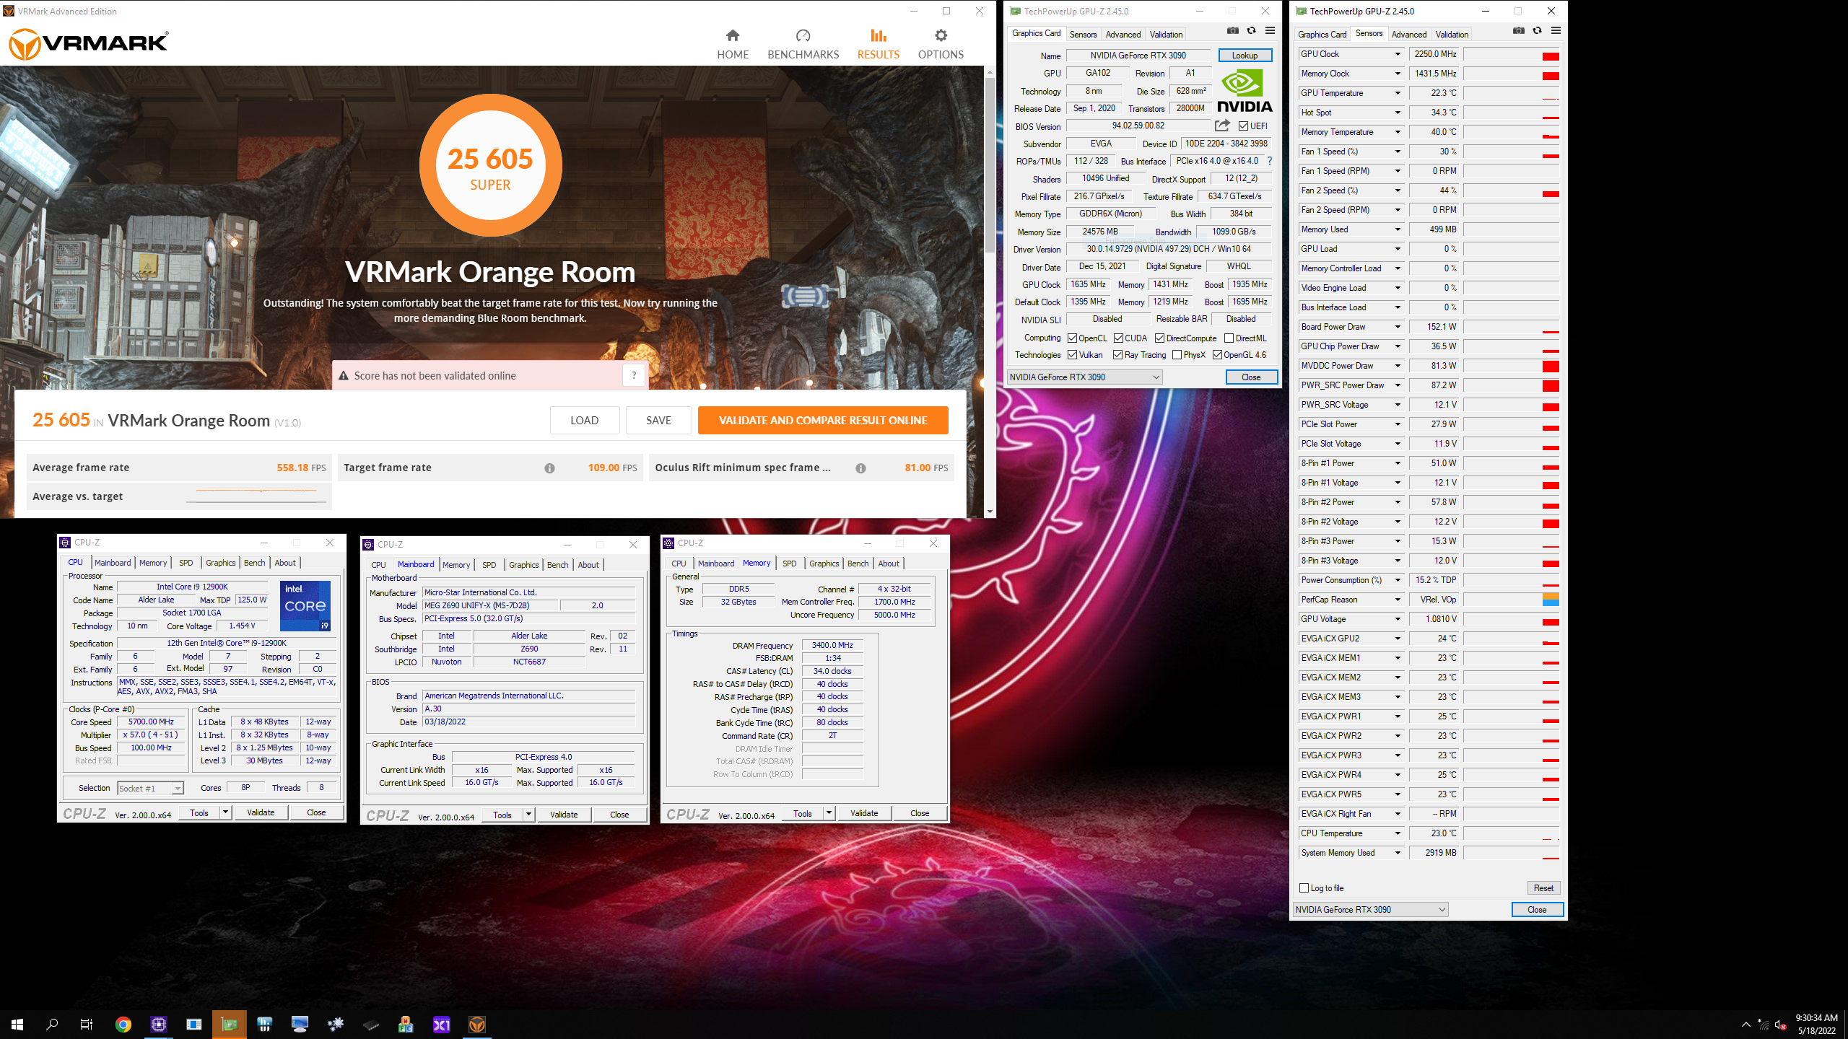The height and width of the screenshot is (1039, 1848).
Task: Refresh GPU-Z Sensors window
Action: (1537, 31)
